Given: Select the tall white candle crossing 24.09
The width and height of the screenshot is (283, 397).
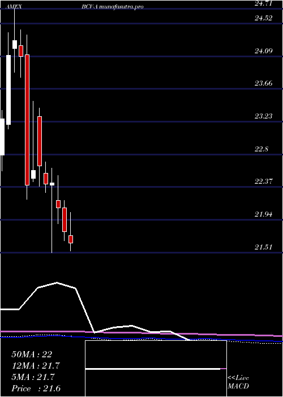Looking at the screenshot, I should [8, 90].
